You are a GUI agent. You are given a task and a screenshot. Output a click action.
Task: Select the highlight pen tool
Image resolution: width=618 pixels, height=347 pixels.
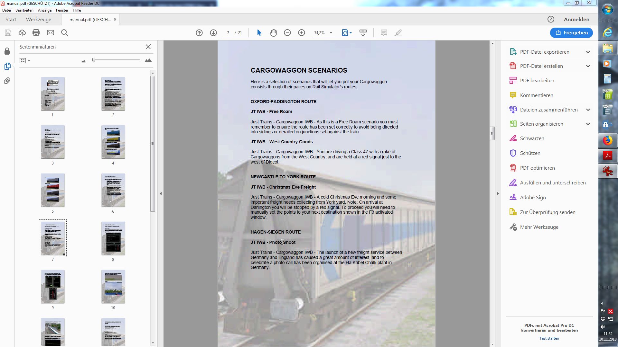[398, 33]
